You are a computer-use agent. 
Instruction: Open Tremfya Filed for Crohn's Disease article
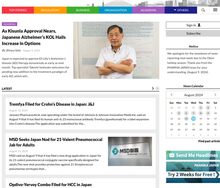52,104
